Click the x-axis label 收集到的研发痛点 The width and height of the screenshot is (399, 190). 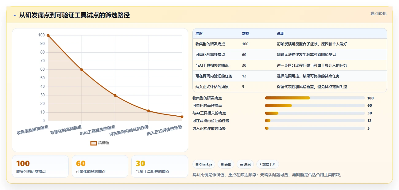(33, 130)
